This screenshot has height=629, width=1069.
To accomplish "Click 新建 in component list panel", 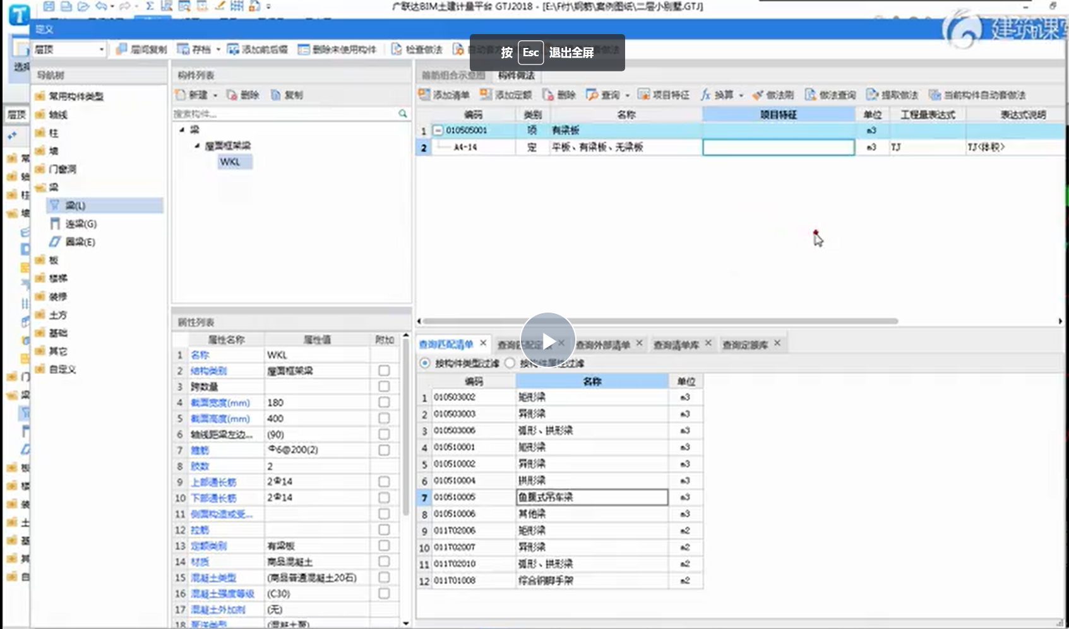I will click(x=193, y=95).
